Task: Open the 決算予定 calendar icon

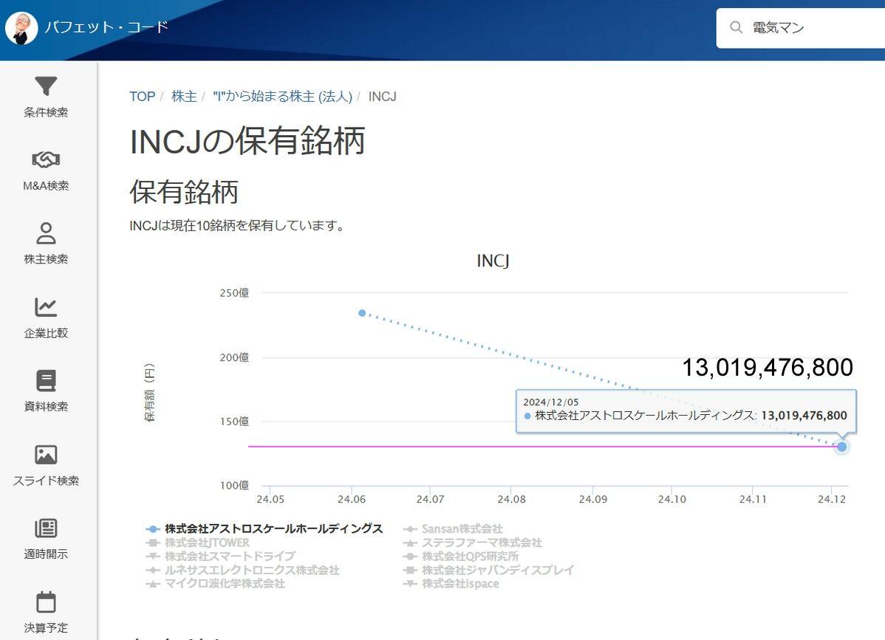Action: pos(46,602)
